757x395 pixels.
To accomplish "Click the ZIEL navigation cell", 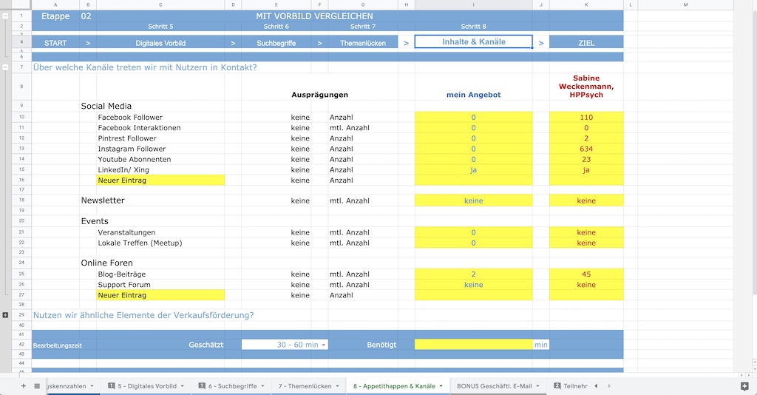I will [586, 43].
